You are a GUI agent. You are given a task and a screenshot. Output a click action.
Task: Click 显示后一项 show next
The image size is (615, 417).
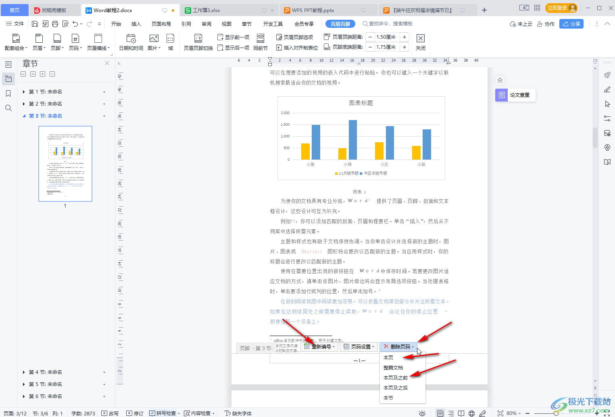click(x=233, y=48)
